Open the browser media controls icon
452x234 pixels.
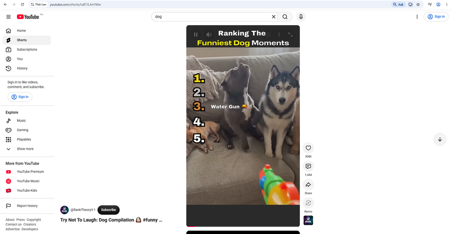pos(430,5)
